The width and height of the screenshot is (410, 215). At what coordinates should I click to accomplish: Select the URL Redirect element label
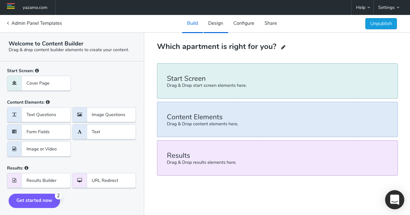(x=105, y=180)
